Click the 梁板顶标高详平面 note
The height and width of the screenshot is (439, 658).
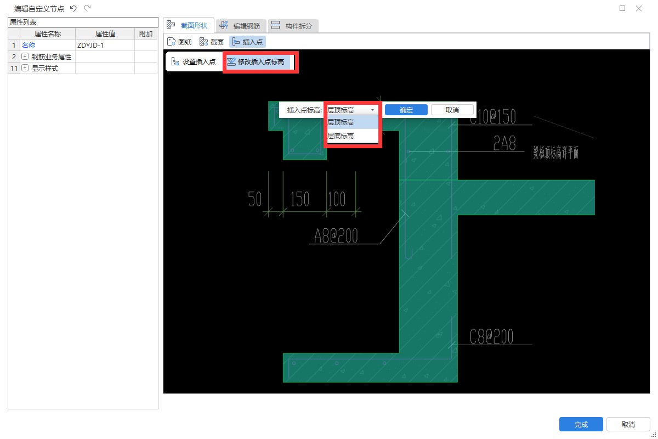tap(556, 153)
